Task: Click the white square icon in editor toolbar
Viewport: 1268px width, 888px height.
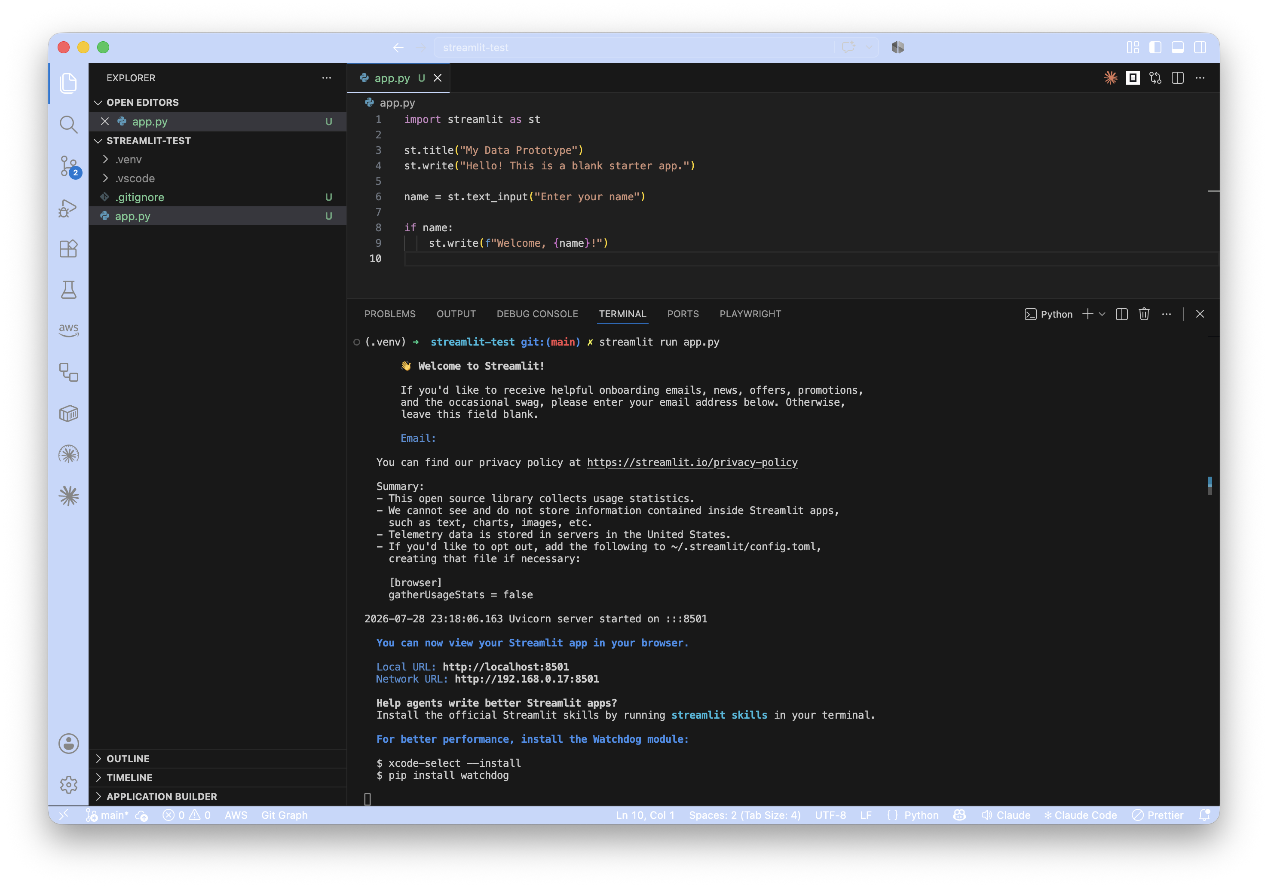Action: click(1133, 78)
